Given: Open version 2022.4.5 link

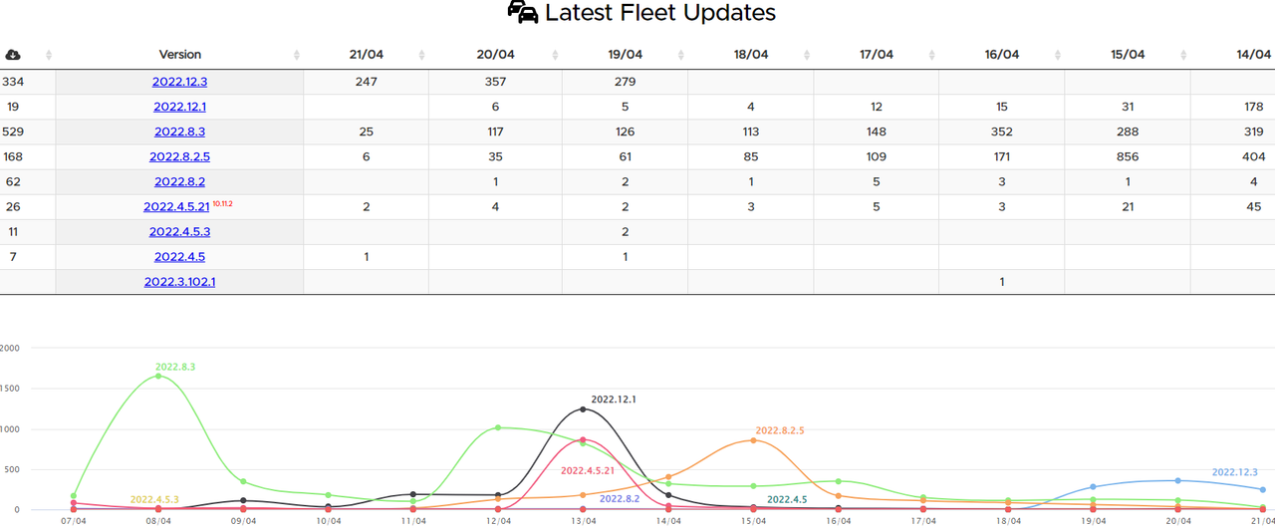Looking at the screenshot, I should click(x=179, y=256).
